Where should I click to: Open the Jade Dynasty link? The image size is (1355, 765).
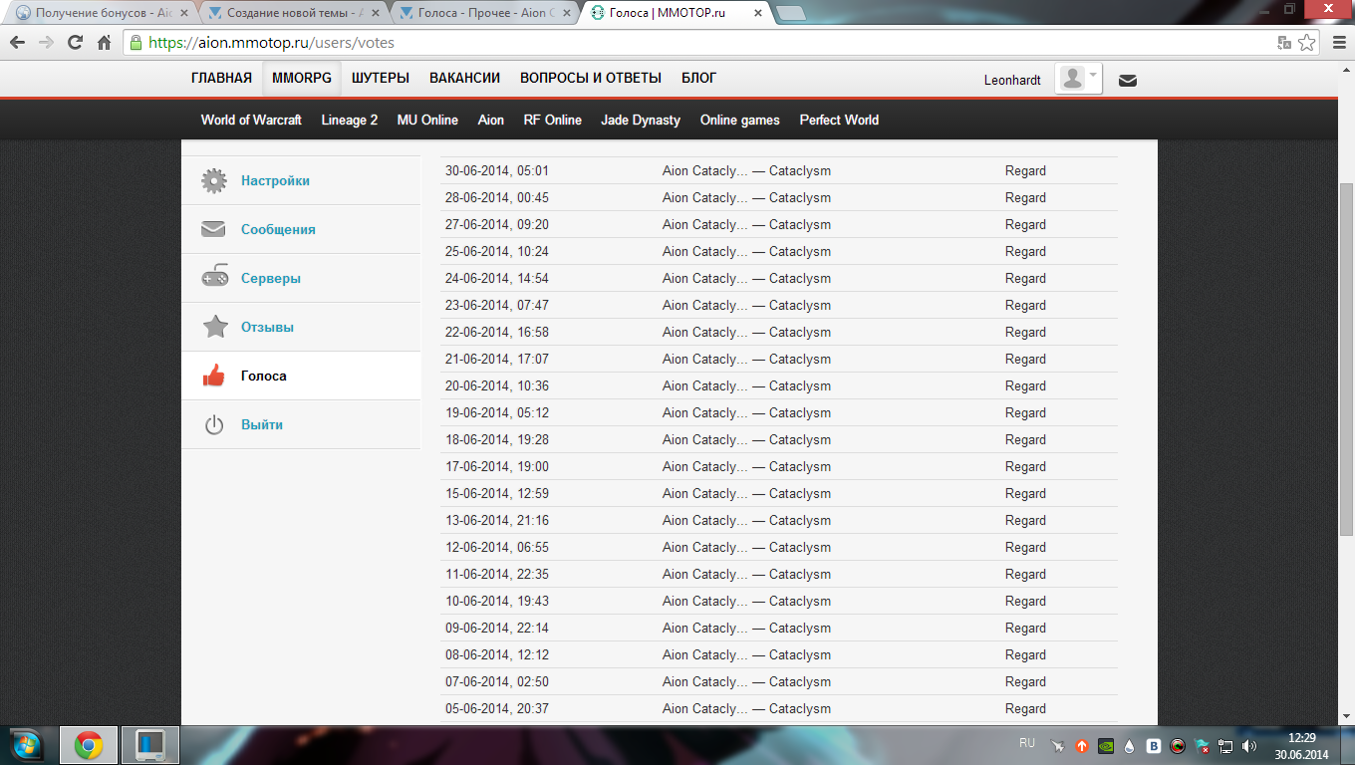641,120
